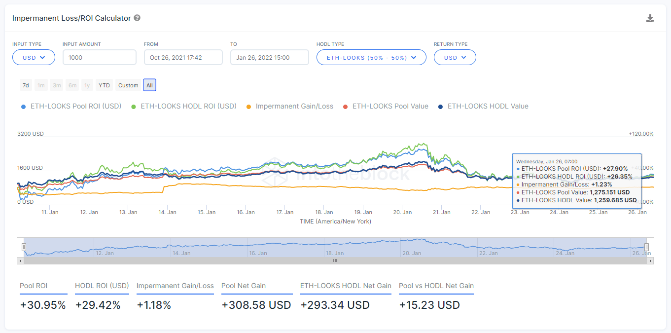Open the INPUT TYPE dropdown
The width and height of the screenshot is (671, 333).
coord(33,57)
